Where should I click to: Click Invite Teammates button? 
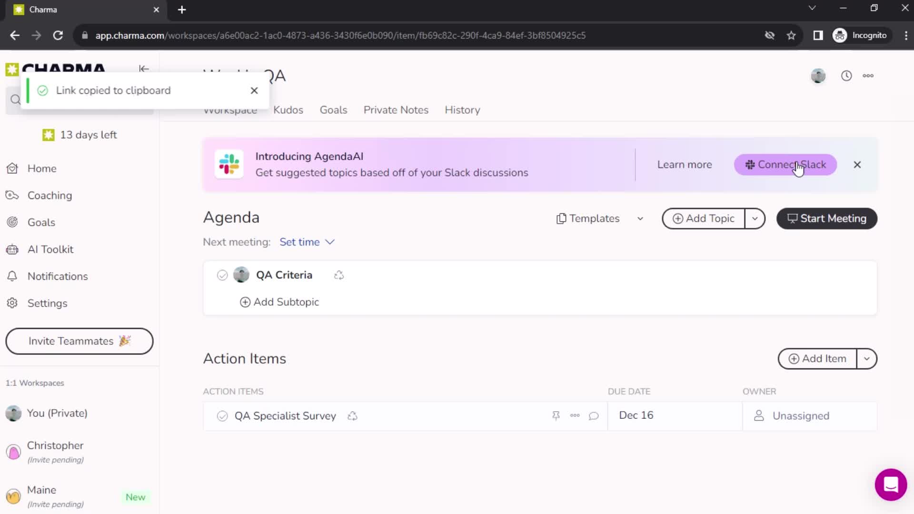(79, 341)
